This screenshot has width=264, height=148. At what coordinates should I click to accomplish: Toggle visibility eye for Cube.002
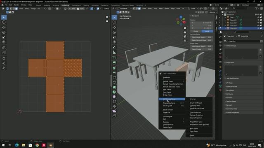pos(258,23)
